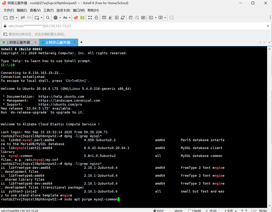The width and height of the screenshot is (272, 212).
Task: Click the Aa Font icon
Action: 65,17
